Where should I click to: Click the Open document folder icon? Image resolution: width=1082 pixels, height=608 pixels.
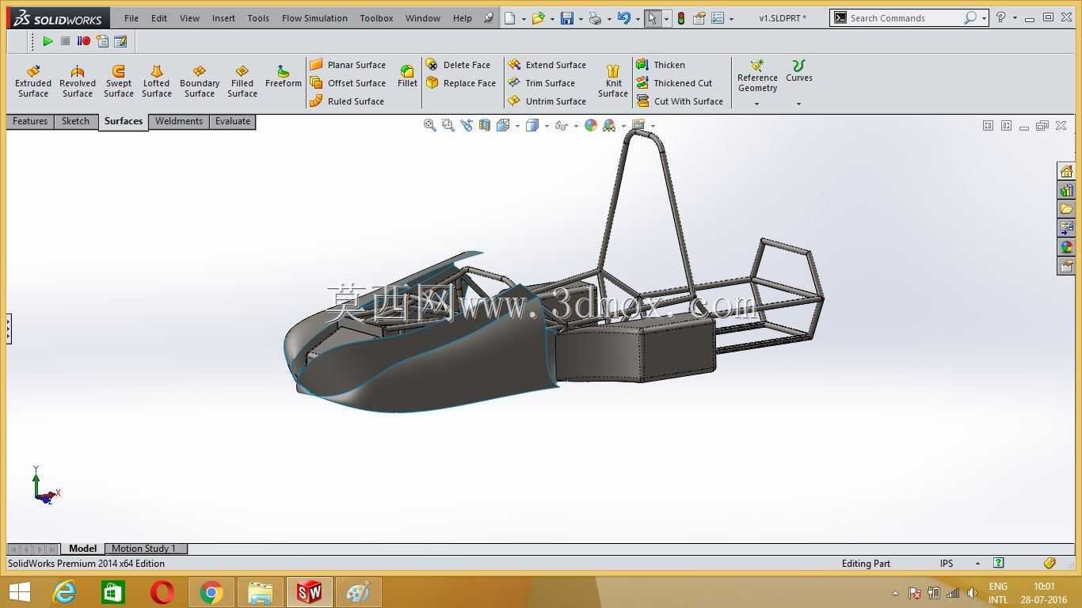point(539,18)
